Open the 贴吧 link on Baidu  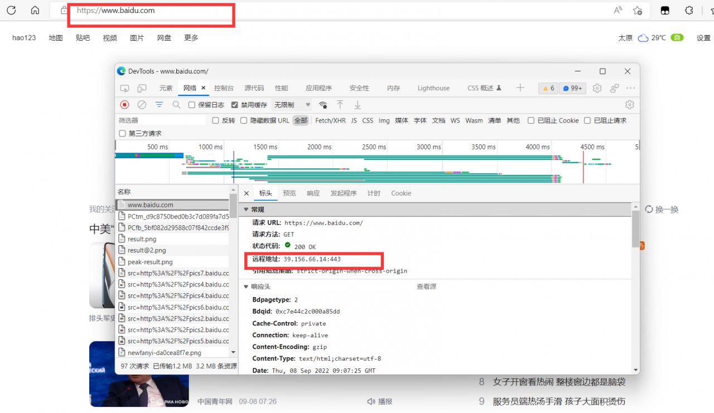pos(83,38)
